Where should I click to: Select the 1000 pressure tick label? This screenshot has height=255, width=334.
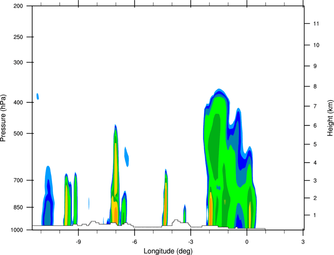[17, 230]
